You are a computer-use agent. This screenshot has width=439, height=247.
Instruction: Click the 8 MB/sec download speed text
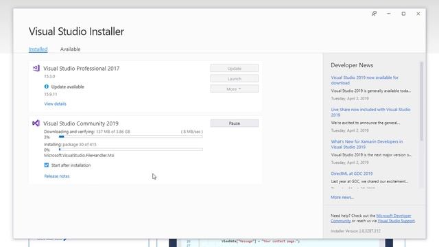coord(192,131)
